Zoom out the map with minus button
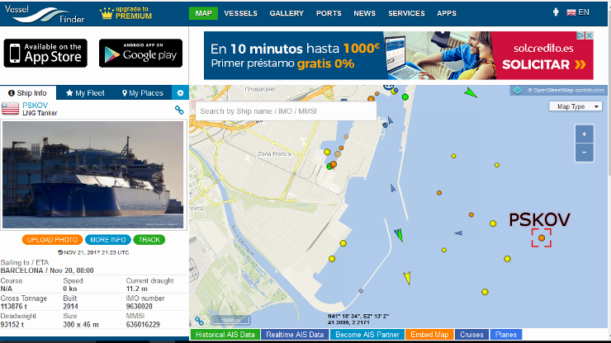 point(584,153)
